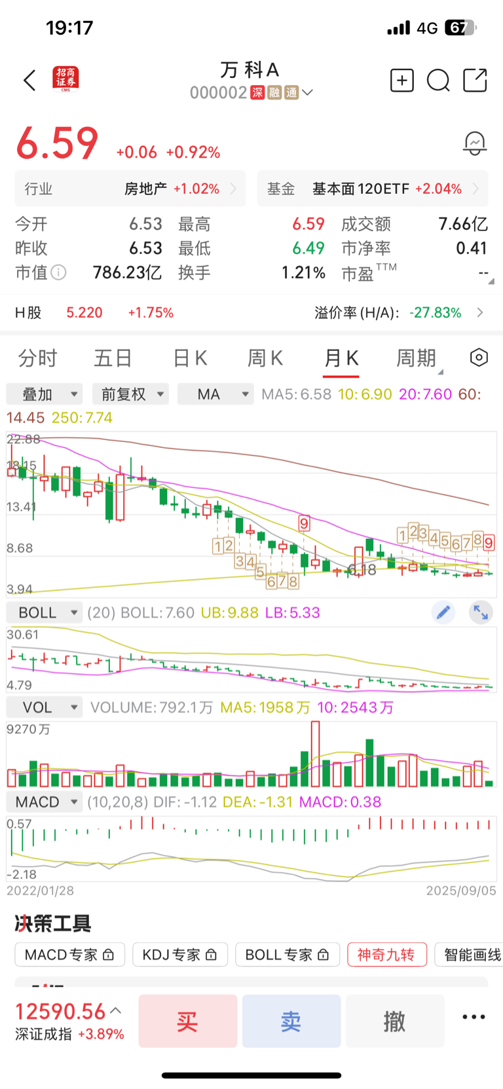Open MACD专家 tool

click(x=69, y=955)
